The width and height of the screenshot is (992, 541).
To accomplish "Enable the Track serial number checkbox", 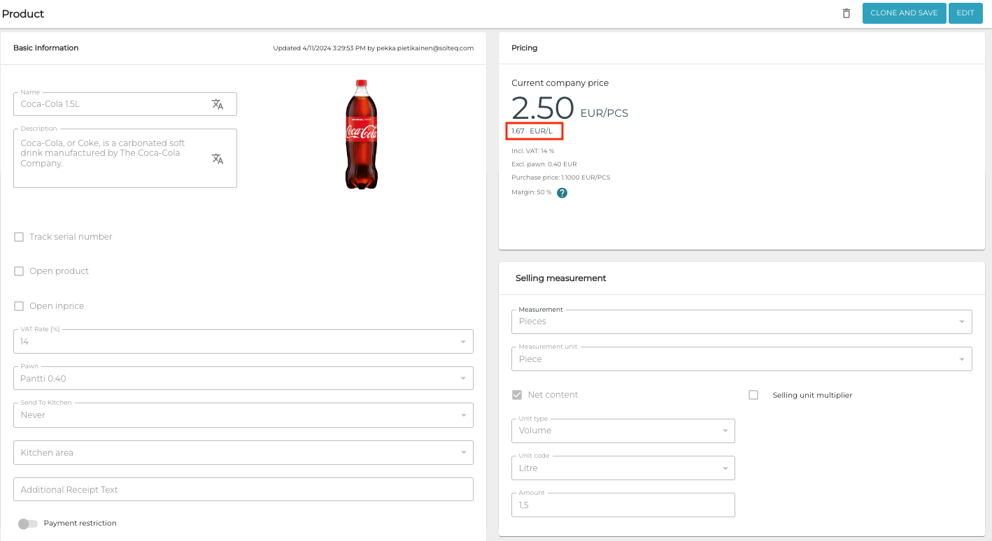I will pyautogui.click(x=18, y=236).
